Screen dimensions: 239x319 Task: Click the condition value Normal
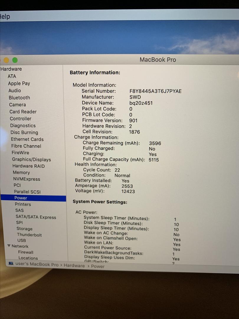pos(122,175)
